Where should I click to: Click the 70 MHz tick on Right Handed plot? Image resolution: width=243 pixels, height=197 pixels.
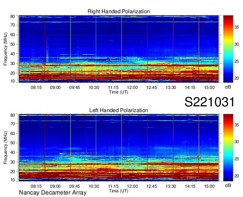pyautogui.click(x=13, y=25)
